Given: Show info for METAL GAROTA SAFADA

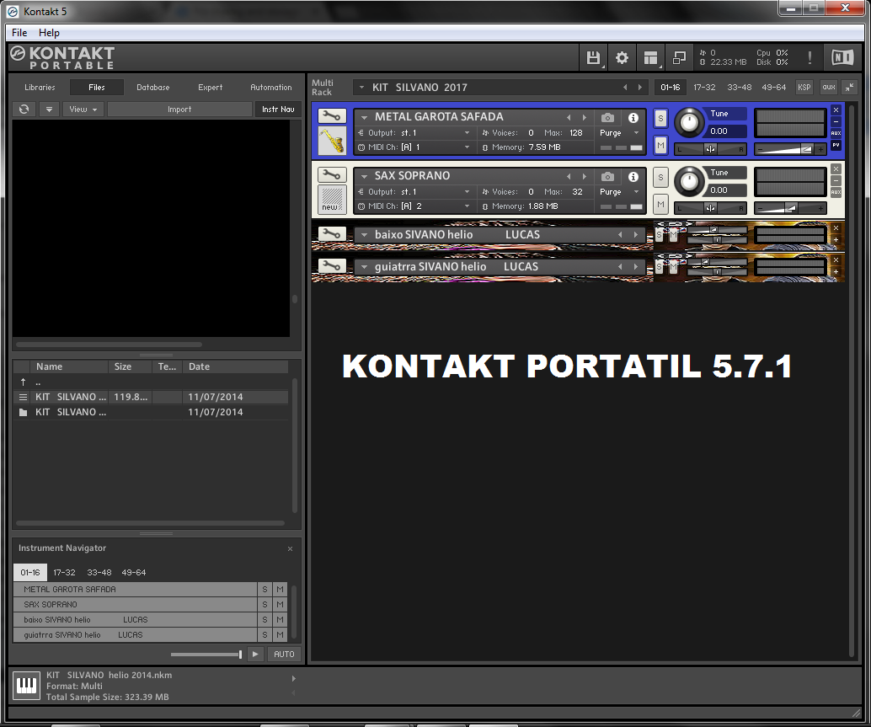Looking at the screenshot, I should point(633,118).
